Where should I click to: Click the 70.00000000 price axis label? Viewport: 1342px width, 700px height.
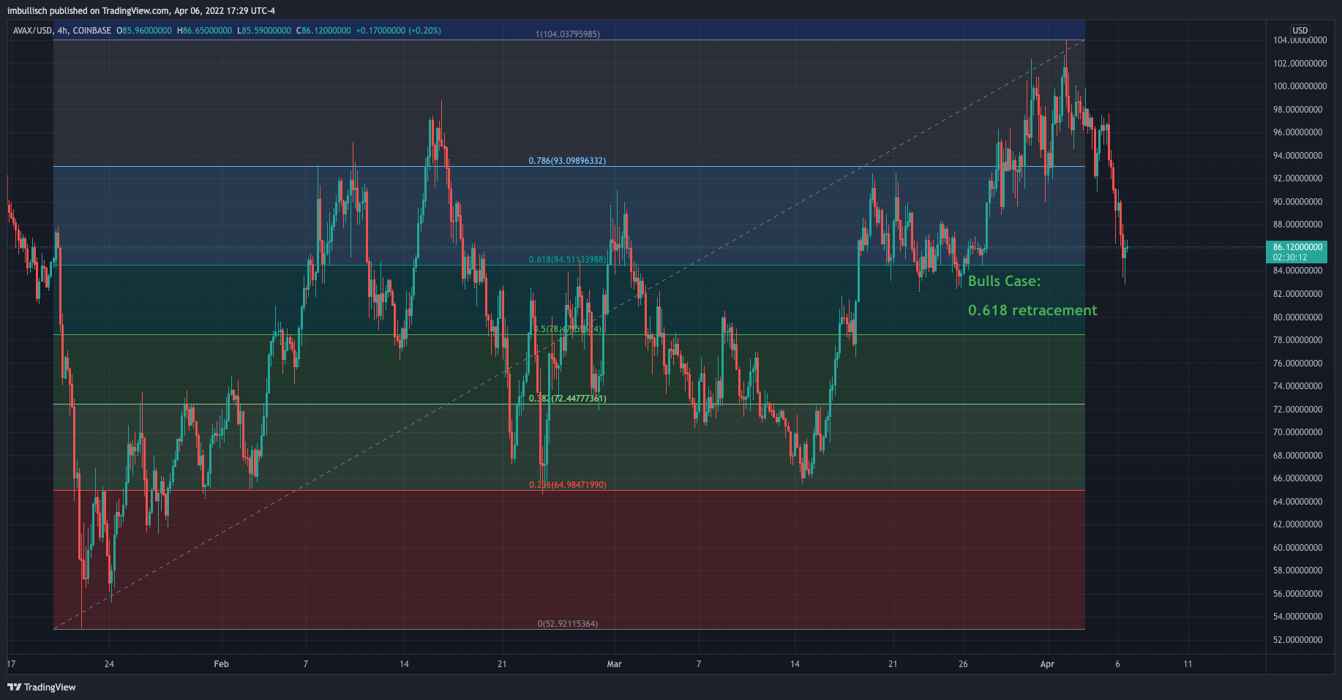point(1300,432)
